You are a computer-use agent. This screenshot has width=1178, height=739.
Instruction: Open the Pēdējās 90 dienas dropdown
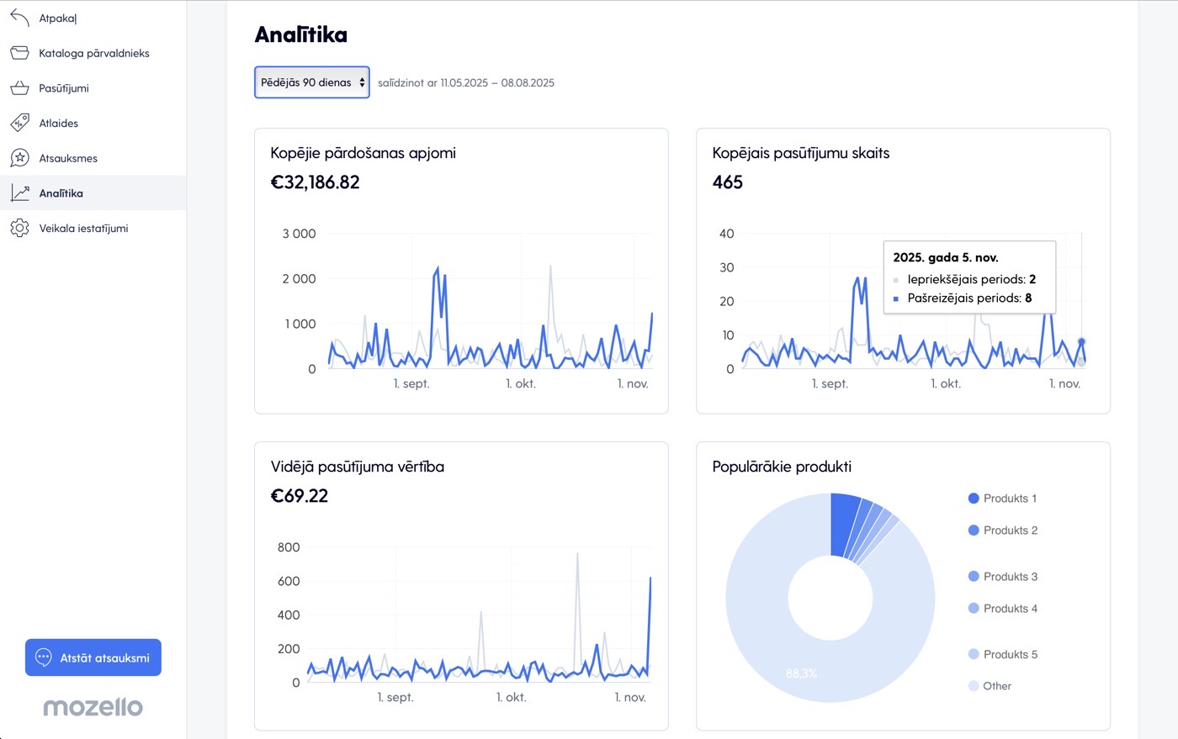(x=311, y=82)
